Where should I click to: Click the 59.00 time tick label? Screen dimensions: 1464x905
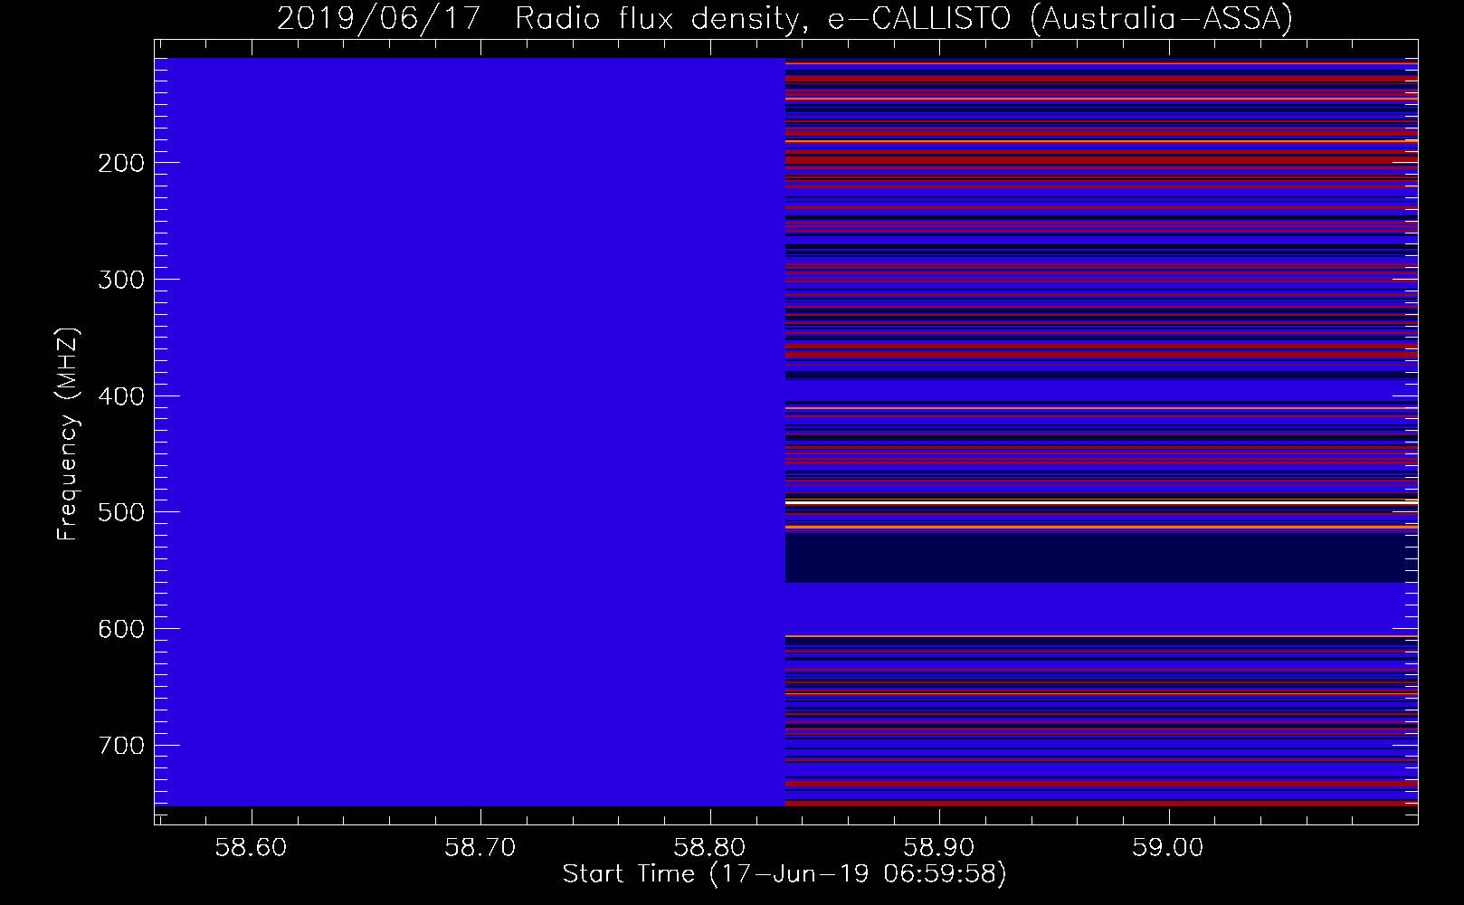pyautogui.click(x=1169, y=847)
